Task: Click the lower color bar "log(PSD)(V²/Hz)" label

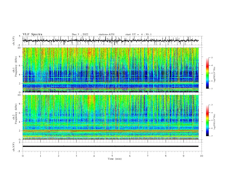Action: click(x=214, y=122)
